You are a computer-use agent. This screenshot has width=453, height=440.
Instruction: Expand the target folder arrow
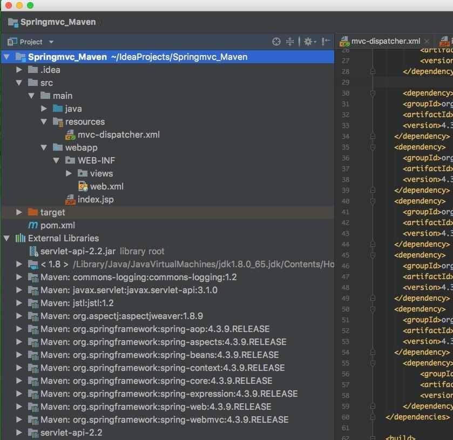click(x=19, y=212)
